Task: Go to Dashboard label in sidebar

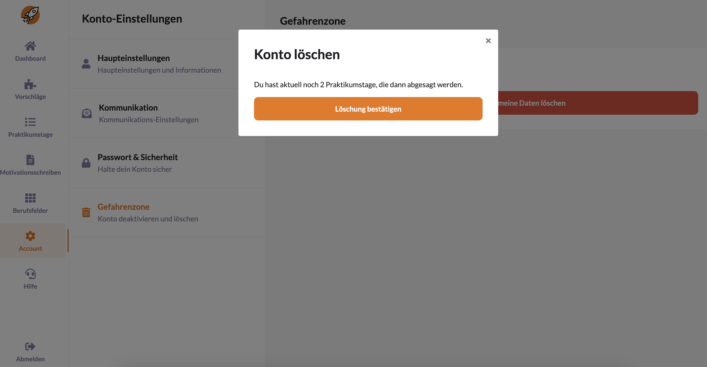Action: [x=30, y=58]
